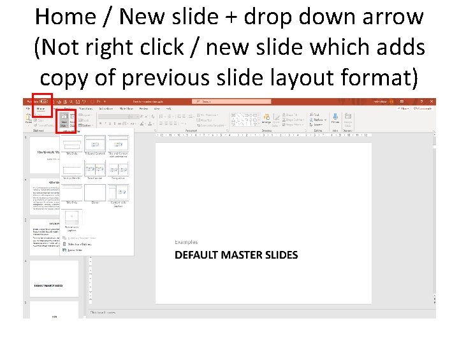Click the 'Examples' text on the slide
Image resolution: width=459 pixels, height=344 pixels.
tap(186, 242)
